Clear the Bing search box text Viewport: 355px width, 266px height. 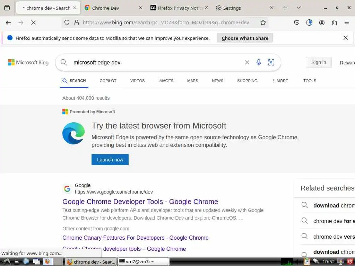click(x=247, y=62)
